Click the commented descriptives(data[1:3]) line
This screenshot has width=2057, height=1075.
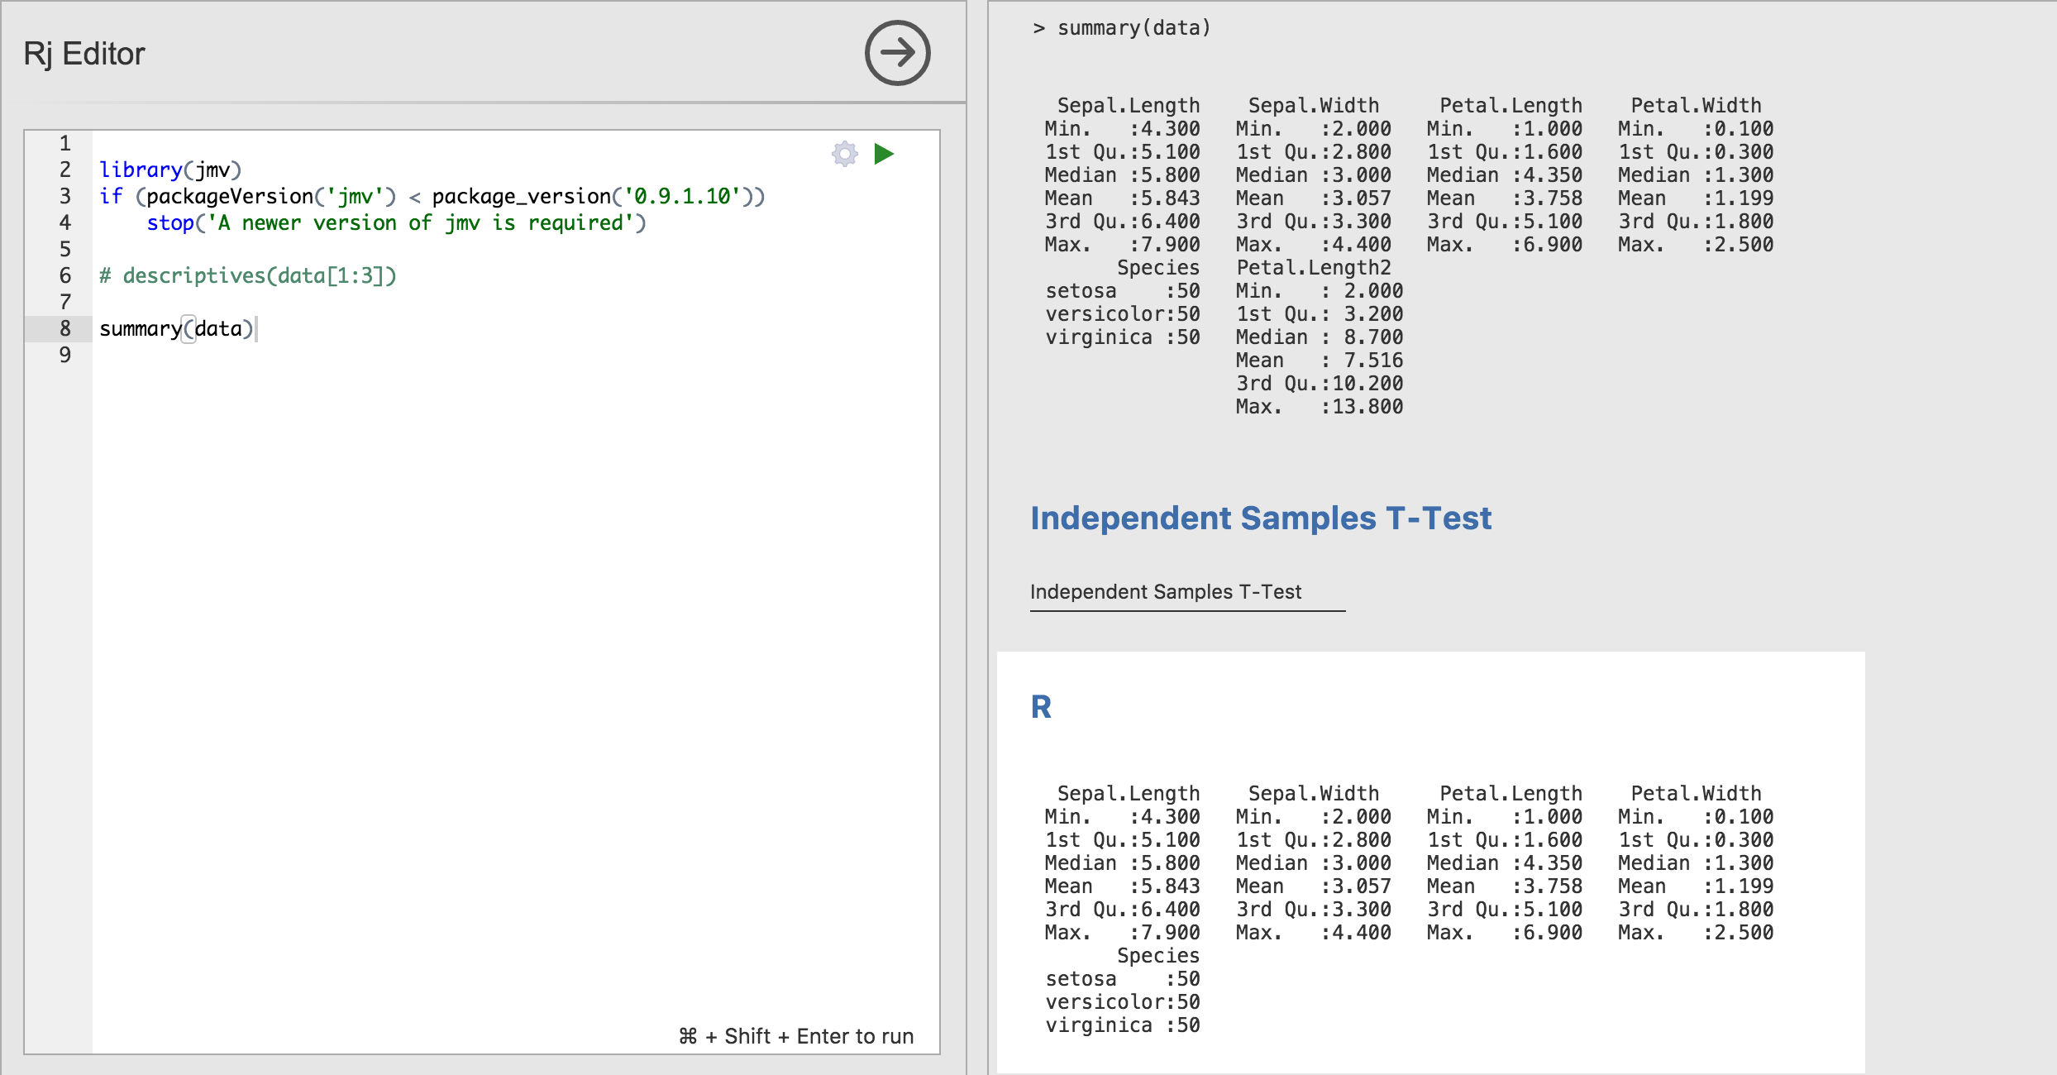[248, 275]
